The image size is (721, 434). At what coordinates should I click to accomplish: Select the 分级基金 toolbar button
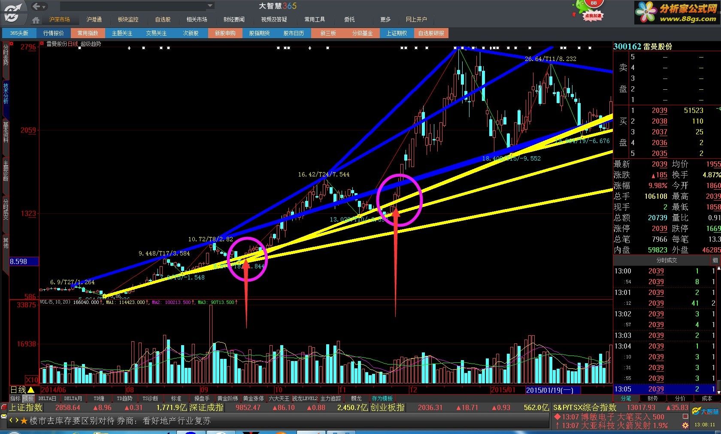coord(362,33)
